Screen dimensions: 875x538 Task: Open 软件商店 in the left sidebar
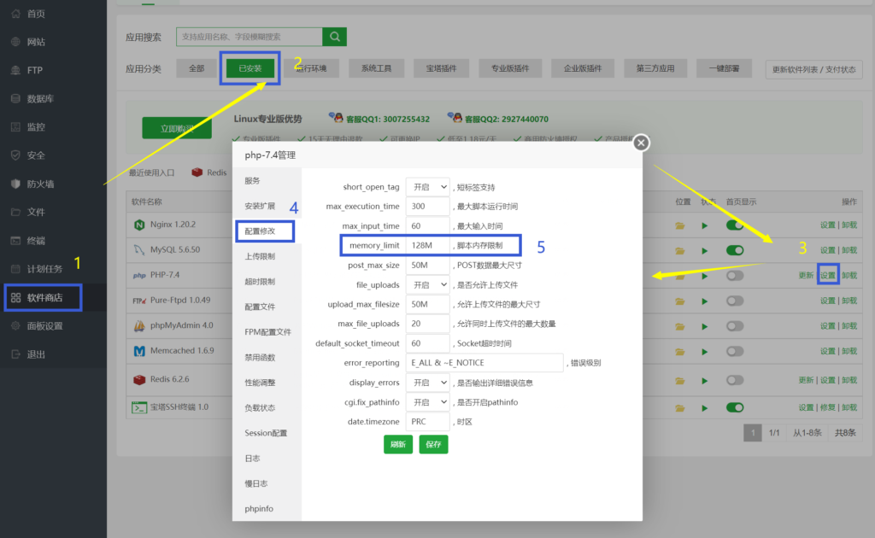click(x=43, y=297)
